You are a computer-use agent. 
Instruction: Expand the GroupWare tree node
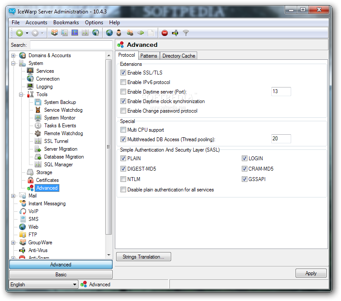(x=13, y=243)
